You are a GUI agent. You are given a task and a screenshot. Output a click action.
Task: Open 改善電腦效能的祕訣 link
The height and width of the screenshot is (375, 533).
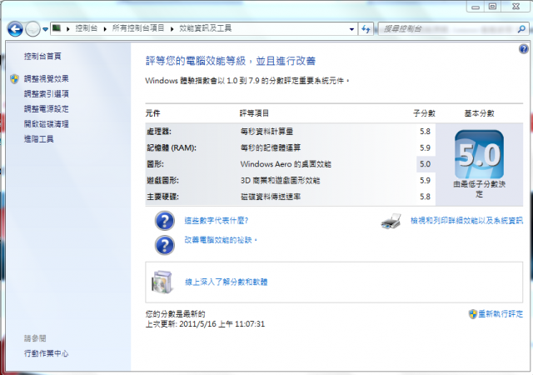pos(219,240)
